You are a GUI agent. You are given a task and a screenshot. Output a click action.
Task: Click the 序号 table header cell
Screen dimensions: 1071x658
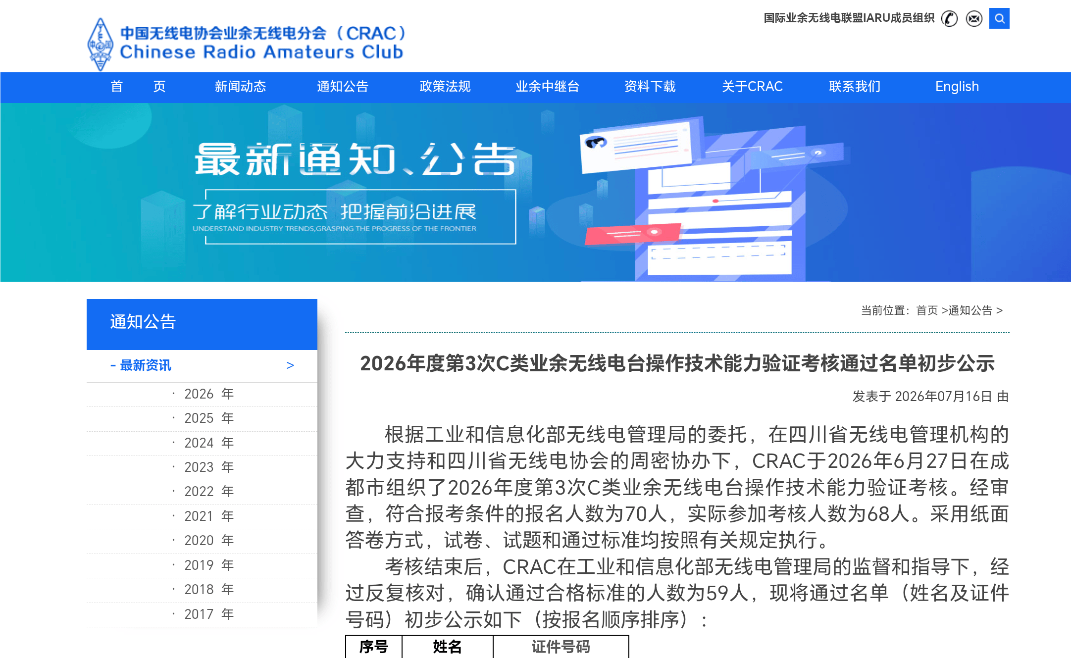[x=374, y=647]
